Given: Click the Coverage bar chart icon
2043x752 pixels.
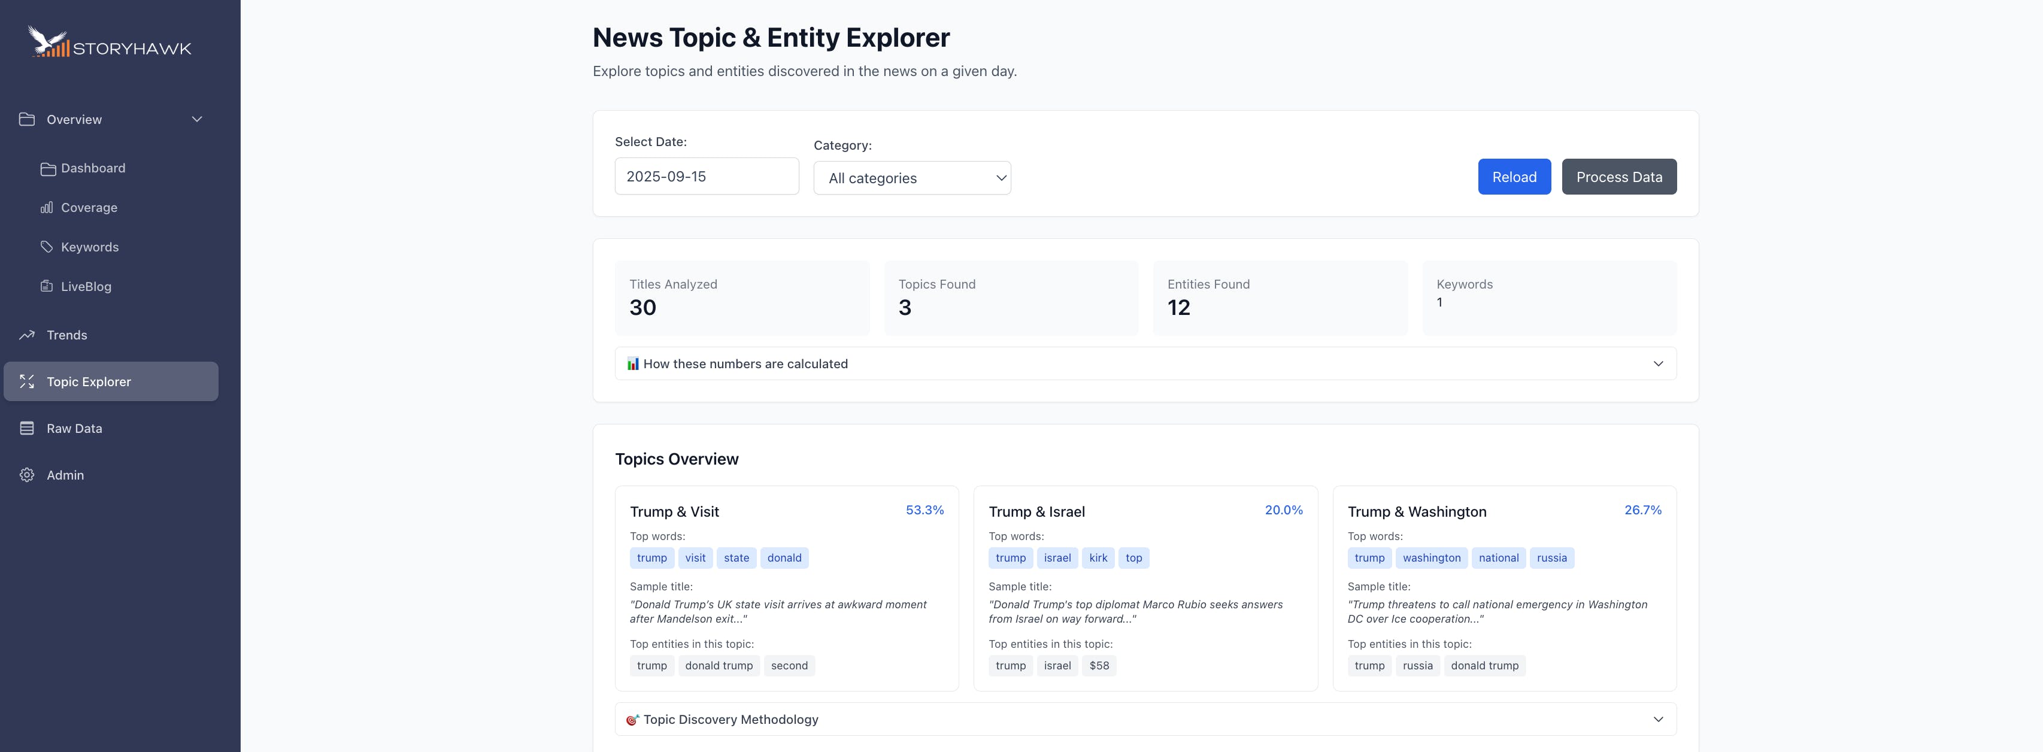Looking at the screenshot, I should 47,207.
